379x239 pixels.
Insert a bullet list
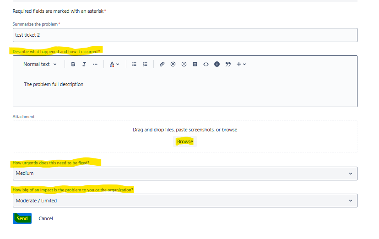134,65
